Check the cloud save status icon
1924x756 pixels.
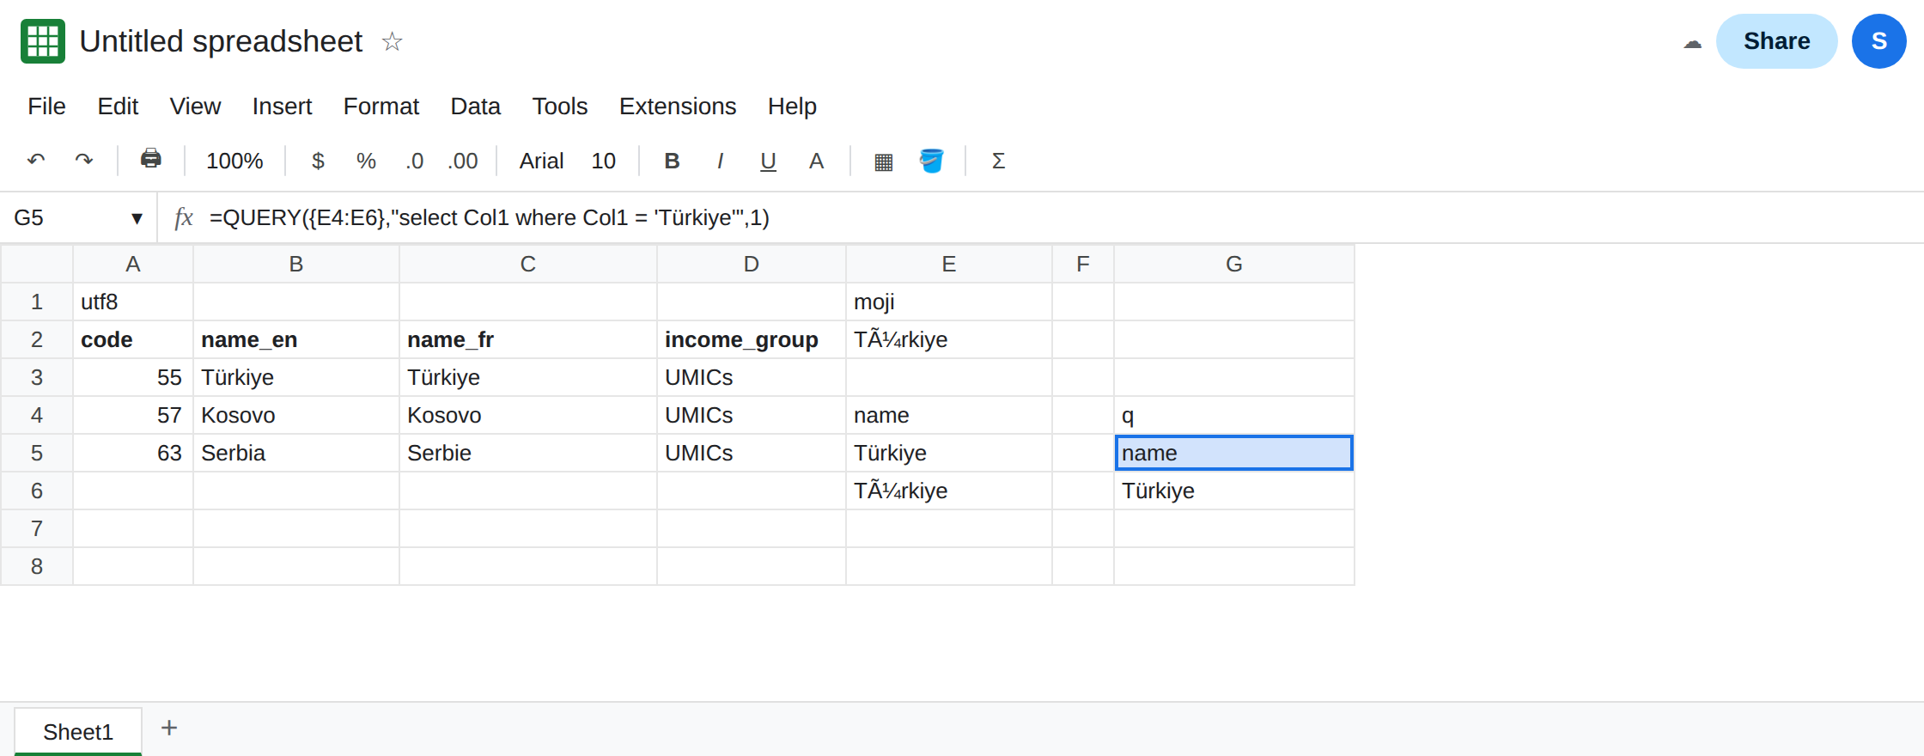coord(1692,42)
